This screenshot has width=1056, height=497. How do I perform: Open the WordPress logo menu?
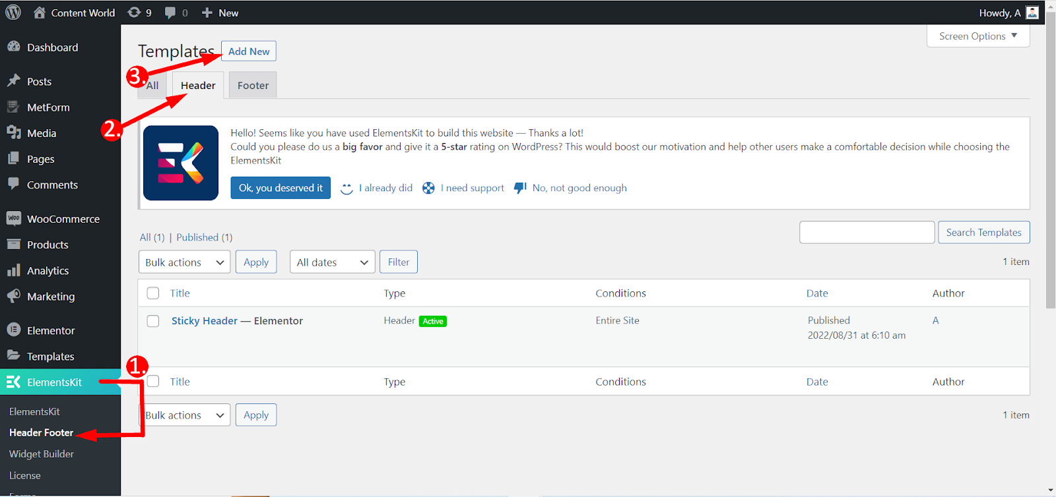[x=13, y=13]
